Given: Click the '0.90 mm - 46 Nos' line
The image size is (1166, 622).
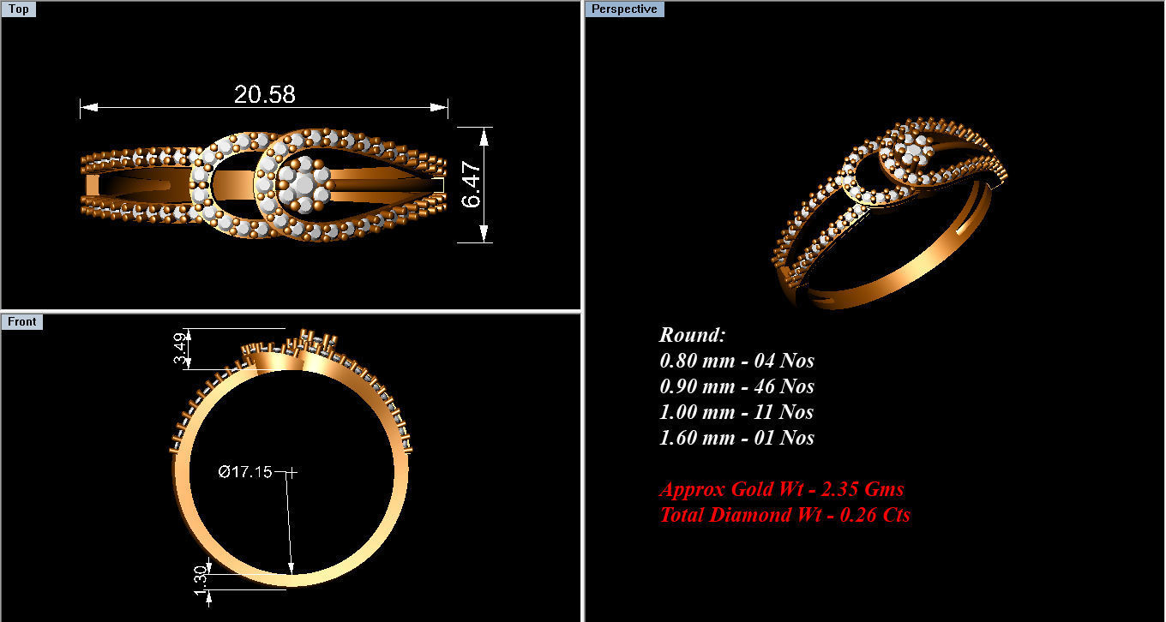Looking at the screenshot, I should click(x=736, y=386).
